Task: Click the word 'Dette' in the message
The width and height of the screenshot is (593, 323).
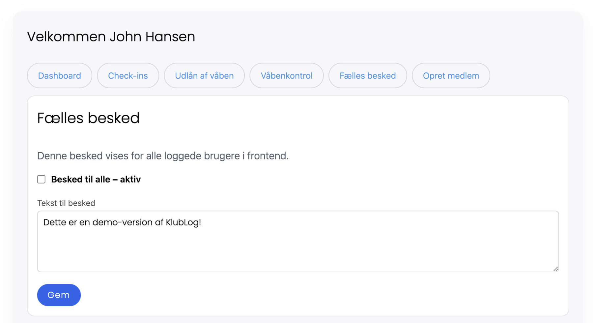Action: [55, 222]
